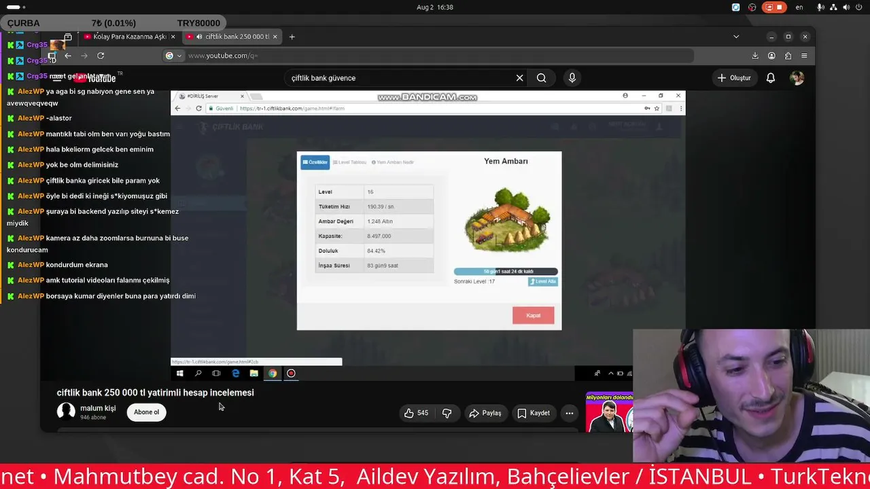The width and height of the screenshot is (870, 489).
Task: Open the YouTube account avatar menu
Action: click(797, 78)
